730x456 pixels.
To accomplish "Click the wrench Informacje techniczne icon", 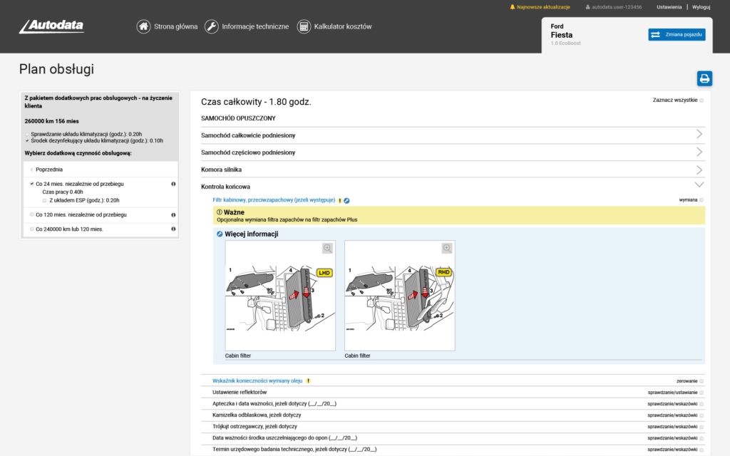I will point(212,26).
